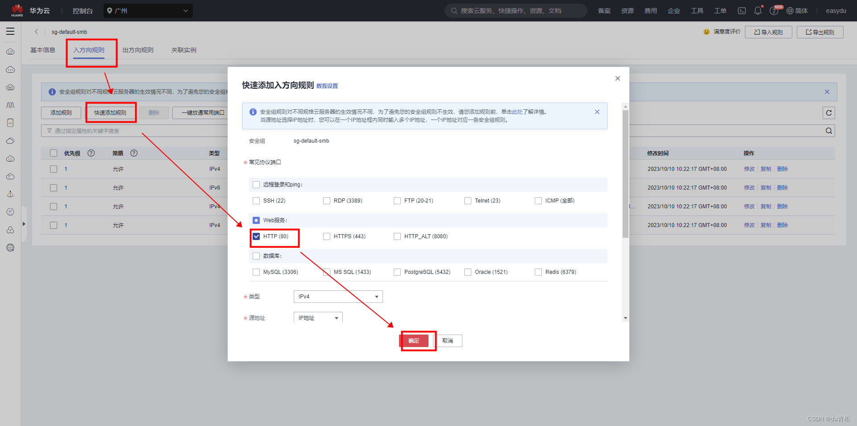Tick the 远程登录和ping group checkbox
The height and width of the screenshot is (426, 857).
pos(256,185)
